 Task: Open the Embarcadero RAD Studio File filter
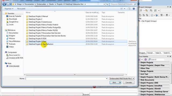(x=122, y=78)
